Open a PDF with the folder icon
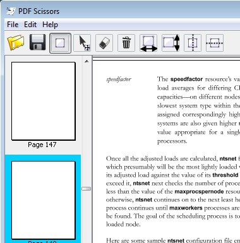This screenshot has width=240, height=243. (16, 43)
